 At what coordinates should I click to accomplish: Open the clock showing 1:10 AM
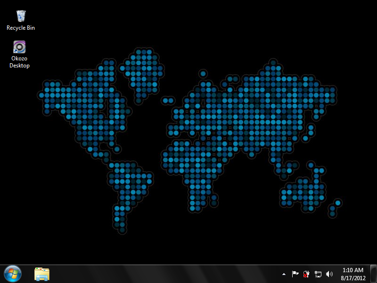coord(353,274)
